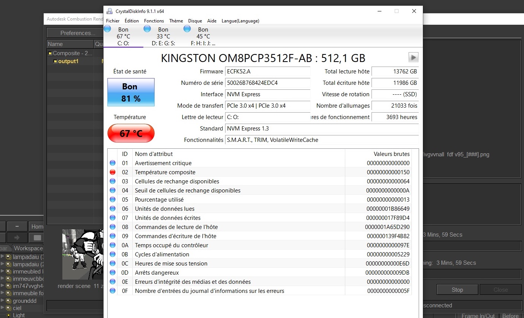This screenshot has width=524, height=318.
Task: Switch to the Workspace tab in Combustion
Action: coord(29,248)
